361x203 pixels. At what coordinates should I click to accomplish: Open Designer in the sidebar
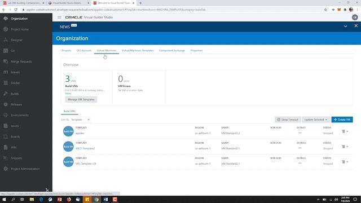[16, 40]
